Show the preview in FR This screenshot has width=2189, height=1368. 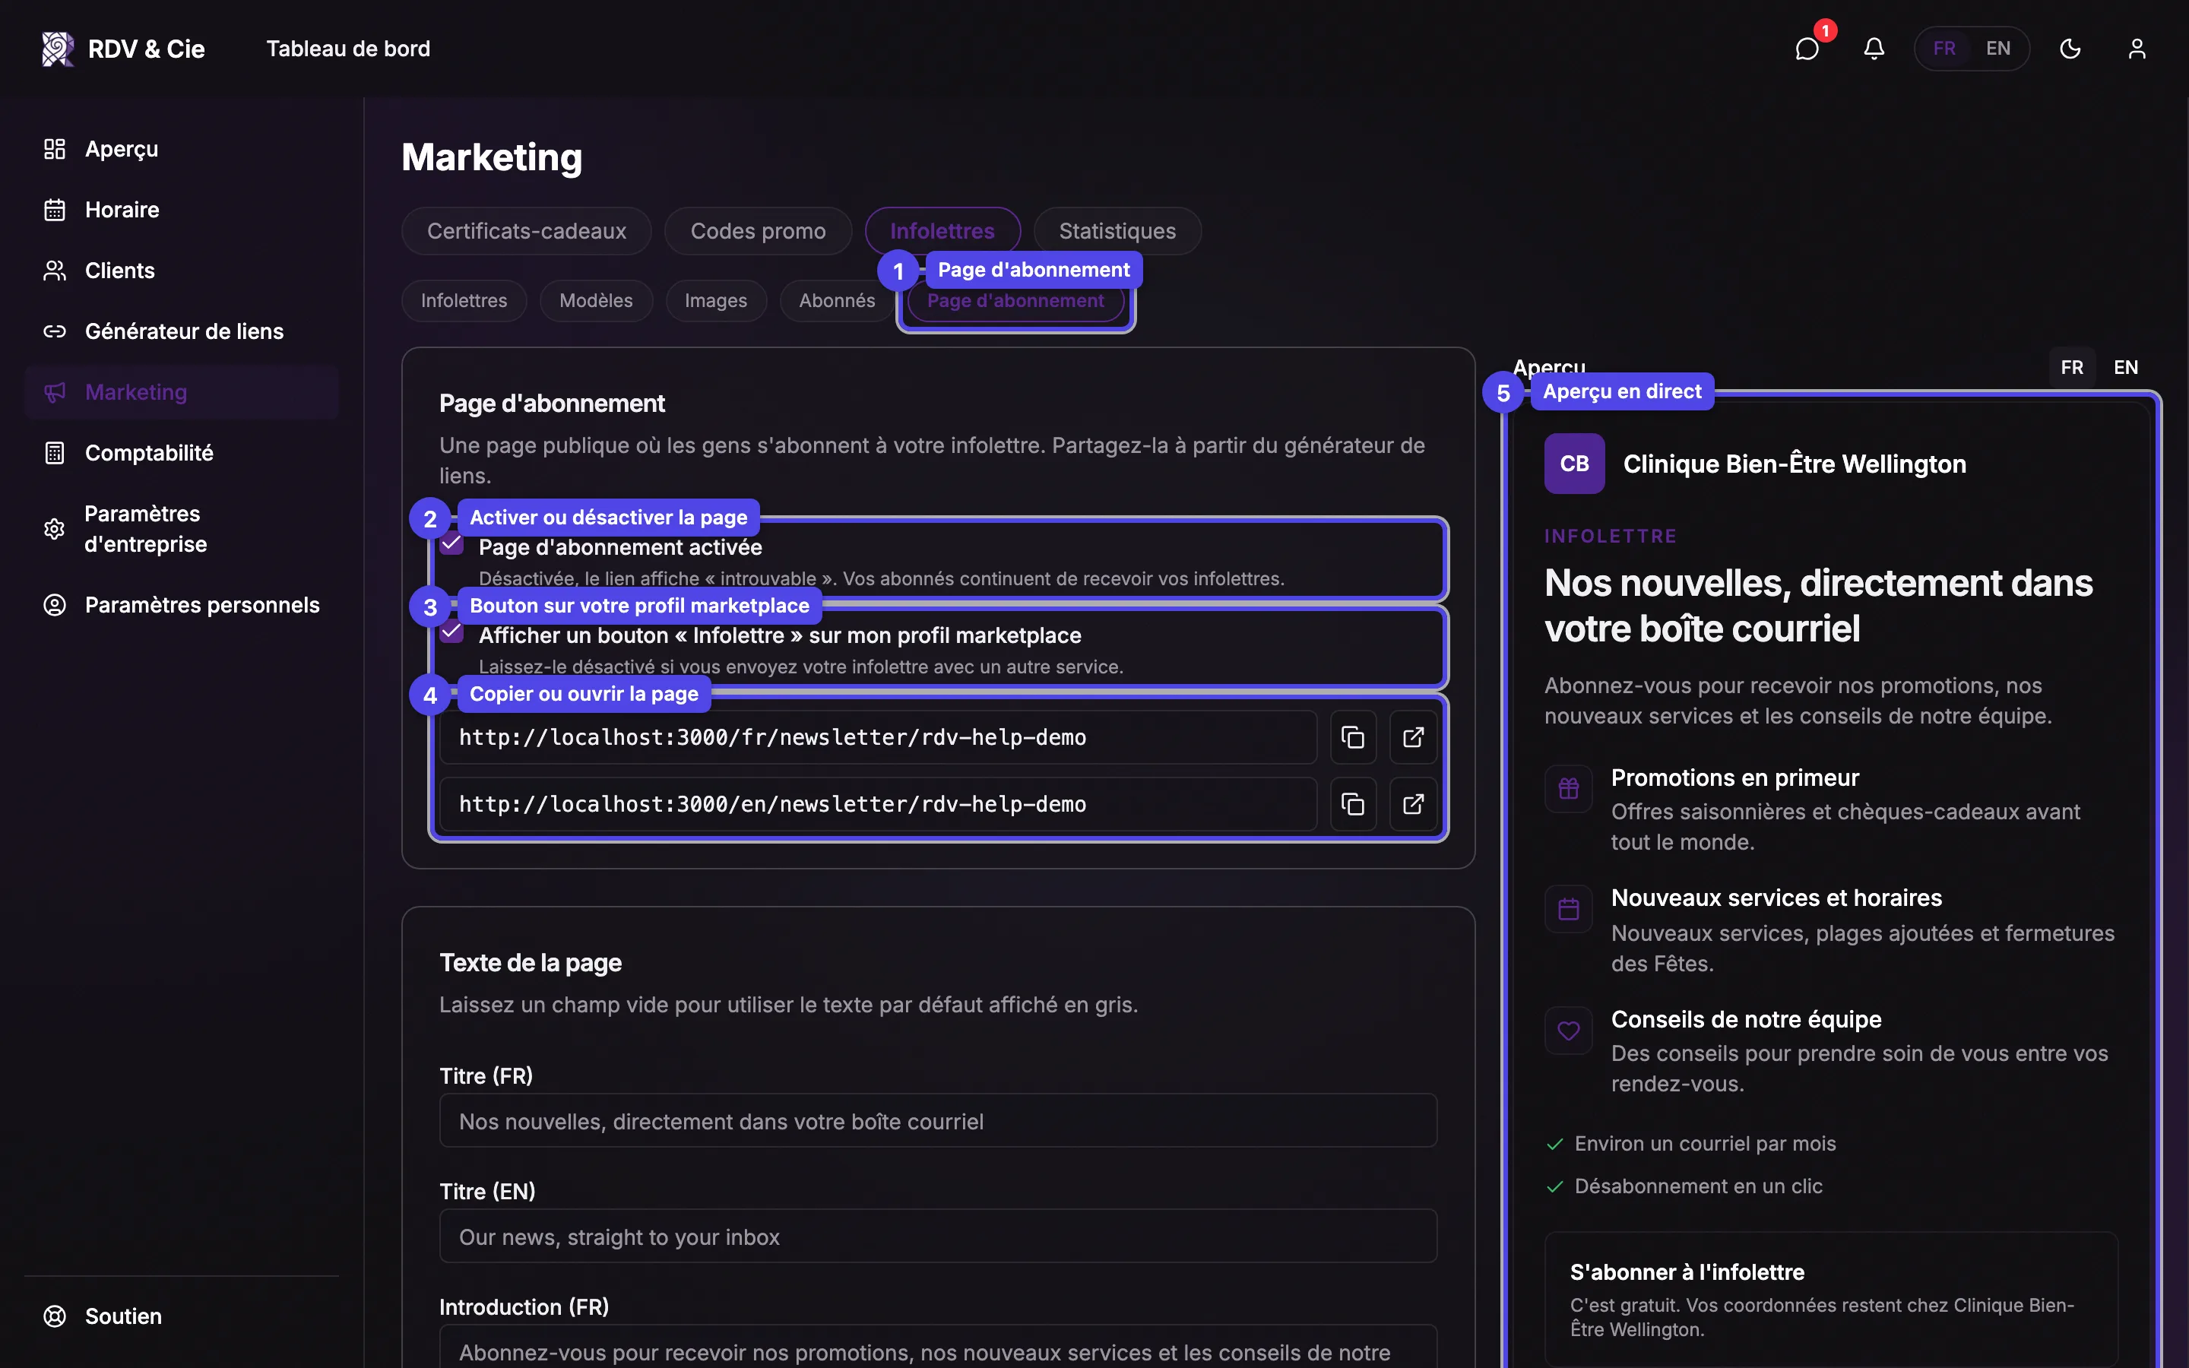(2071, 367)
